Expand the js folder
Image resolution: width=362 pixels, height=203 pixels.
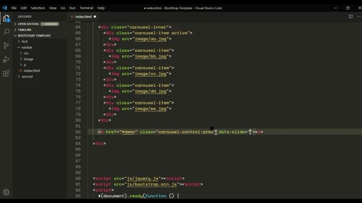coord(25,65)
